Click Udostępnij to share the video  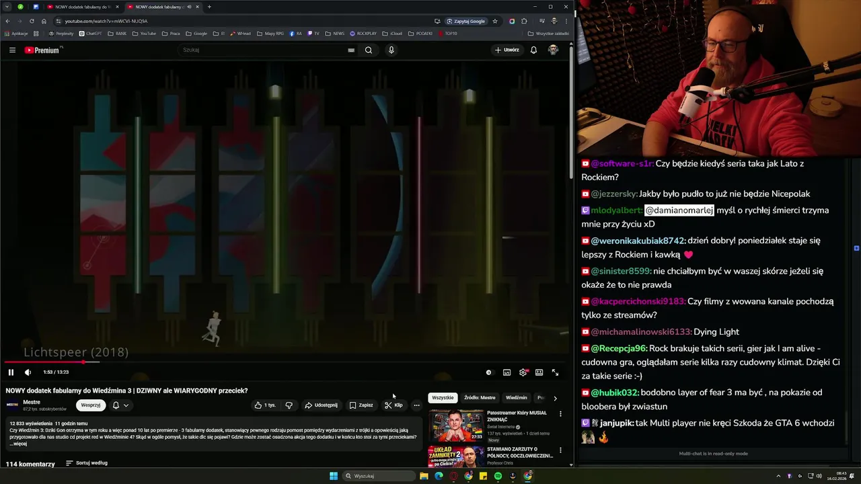[x=321, y=405]
